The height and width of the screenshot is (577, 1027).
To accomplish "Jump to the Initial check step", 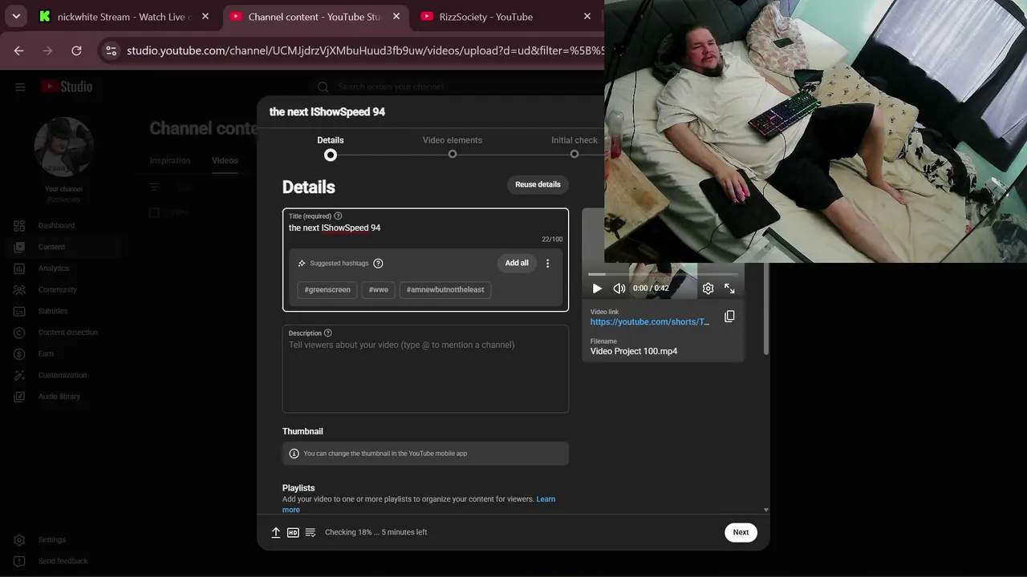I will click(x=574, y=146).
